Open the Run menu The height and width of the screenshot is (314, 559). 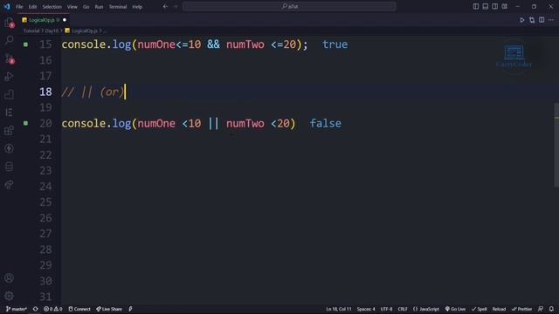point(99,7)
